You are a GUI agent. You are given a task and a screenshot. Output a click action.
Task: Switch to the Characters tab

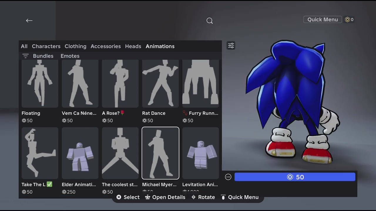click(x=46, y=46)
